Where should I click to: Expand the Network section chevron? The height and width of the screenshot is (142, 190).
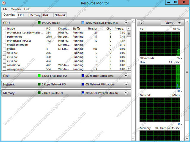click(x=126, y=84)
